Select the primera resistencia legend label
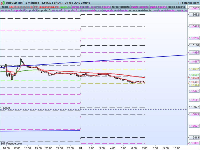Viewport: 200px width, 150px height. tap(90, 10)
